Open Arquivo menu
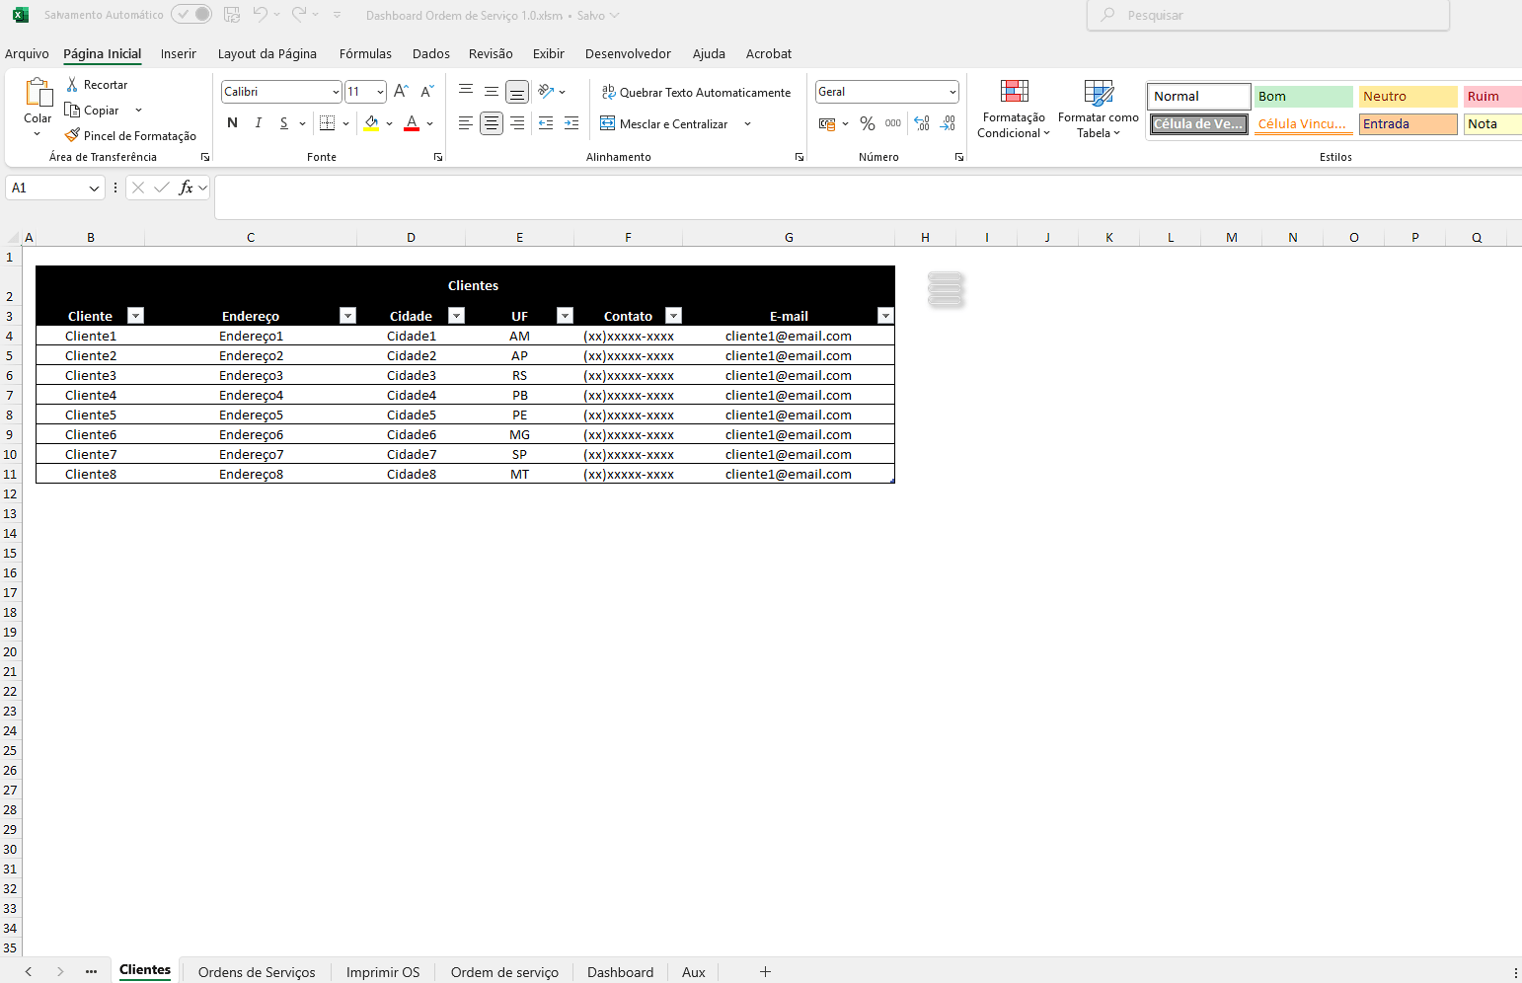Screen dimensions: 1522x983 pyautogui.click(x=27, y=53)
